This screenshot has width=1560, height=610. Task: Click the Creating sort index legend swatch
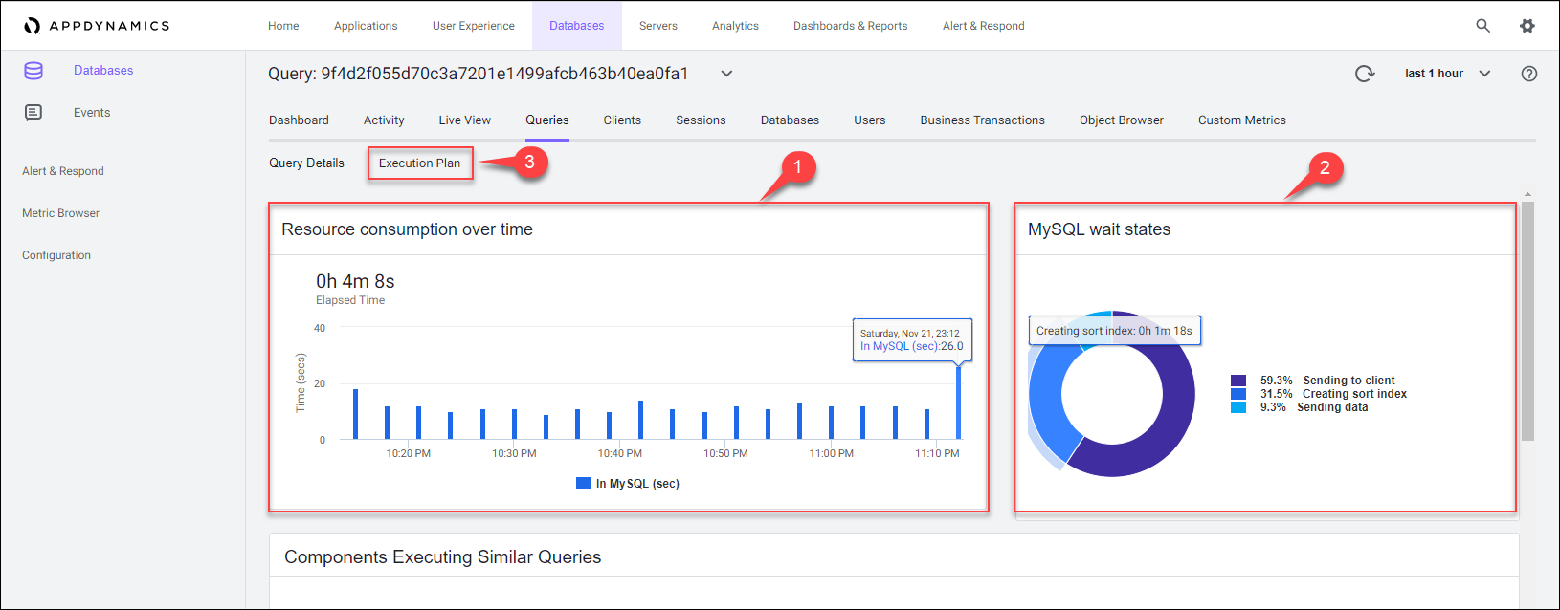coord(1238,394)
